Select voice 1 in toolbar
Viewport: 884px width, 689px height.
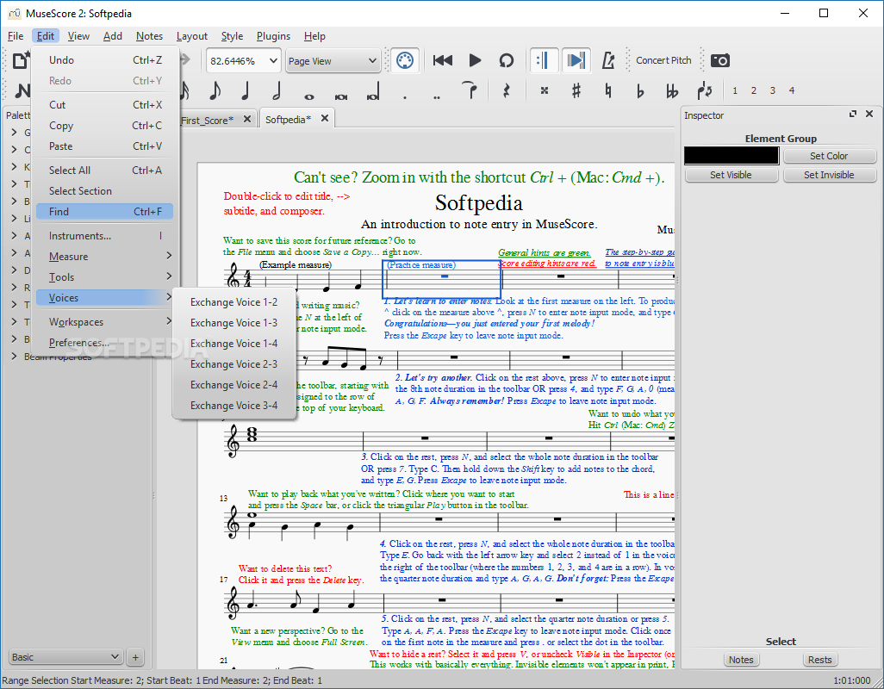pyautogui.click(x=735, y=90)
